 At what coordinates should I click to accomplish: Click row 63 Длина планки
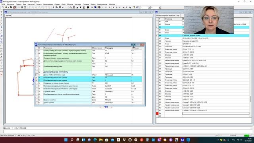[89, 102]
